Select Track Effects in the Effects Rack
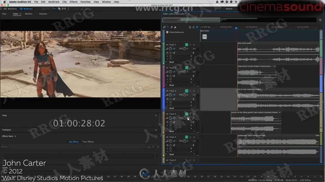Screen dimensions: 325x182 tap(88, 142)
